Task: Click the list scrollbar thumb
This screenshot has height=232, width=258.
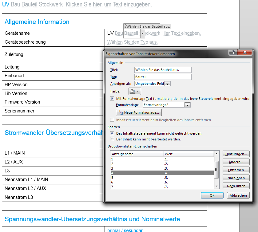Action: pos(216,170)
